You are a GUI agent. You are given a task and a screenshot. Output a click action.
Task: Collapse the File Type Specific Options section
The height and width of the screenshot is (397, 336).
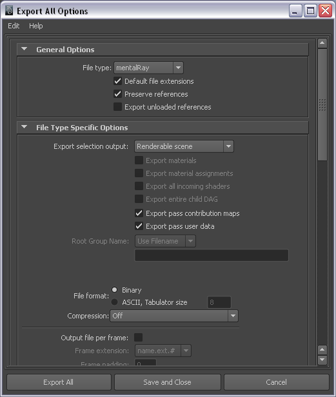pyautogui.click(x=25, y=127)
